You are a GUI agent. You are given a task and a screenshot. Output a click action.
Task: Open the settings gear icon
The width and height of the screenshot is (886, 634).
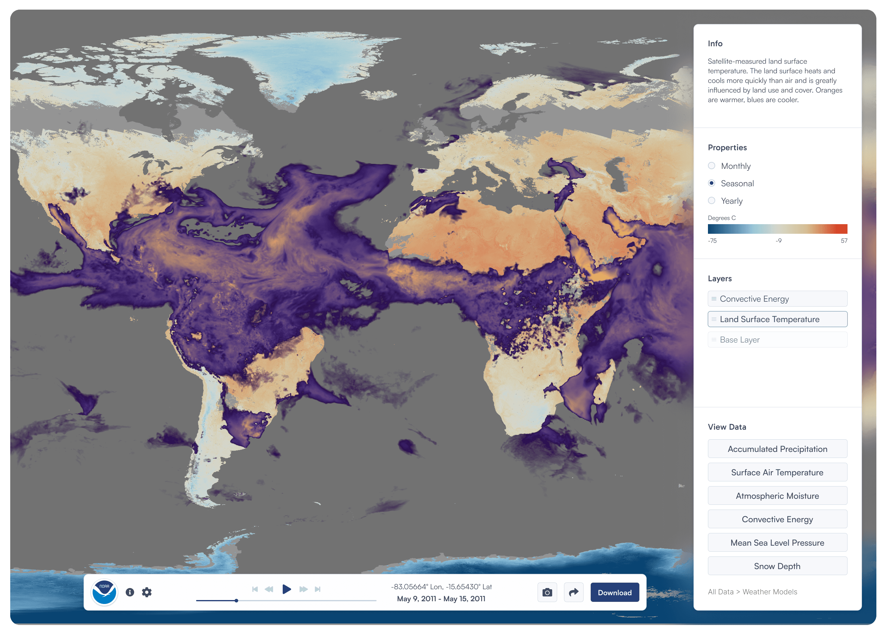[x=147, y=592]
